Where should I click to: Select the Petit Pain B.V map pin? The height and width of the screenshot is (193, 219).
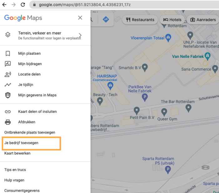137,110
